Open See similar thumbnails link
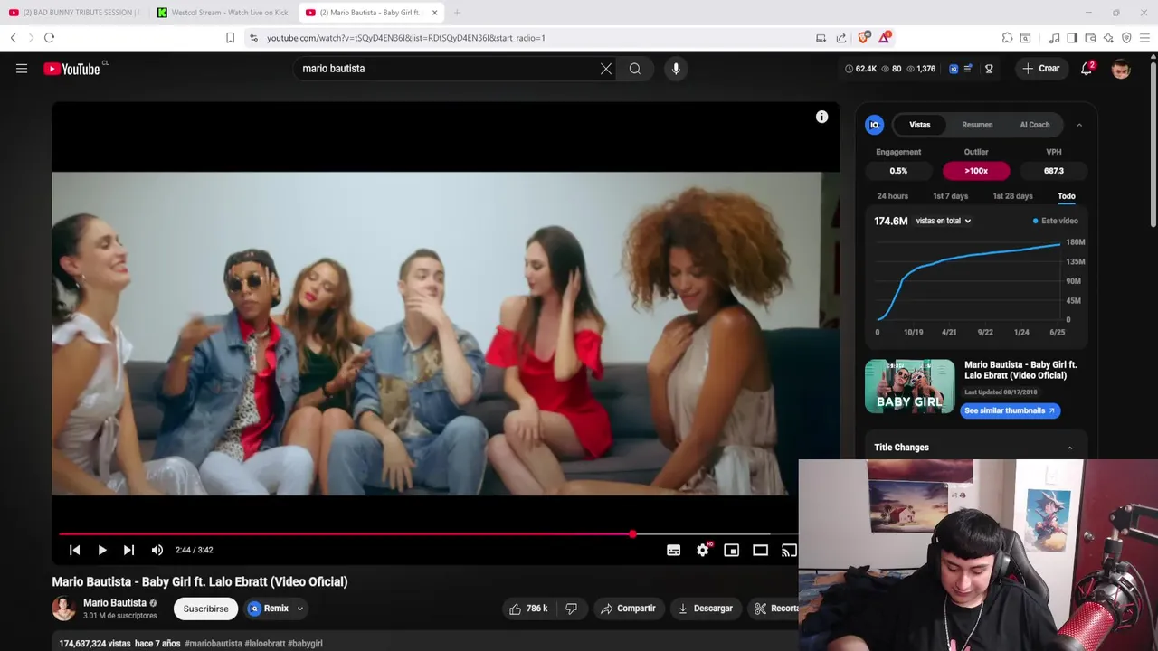 pos(1010,410)
